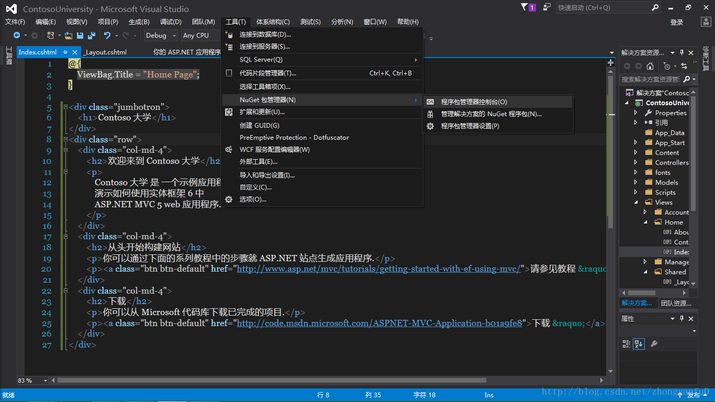Click the quick launch magnifier icon
This screenshot has width=715, height=402.
(x=655, y=7)
